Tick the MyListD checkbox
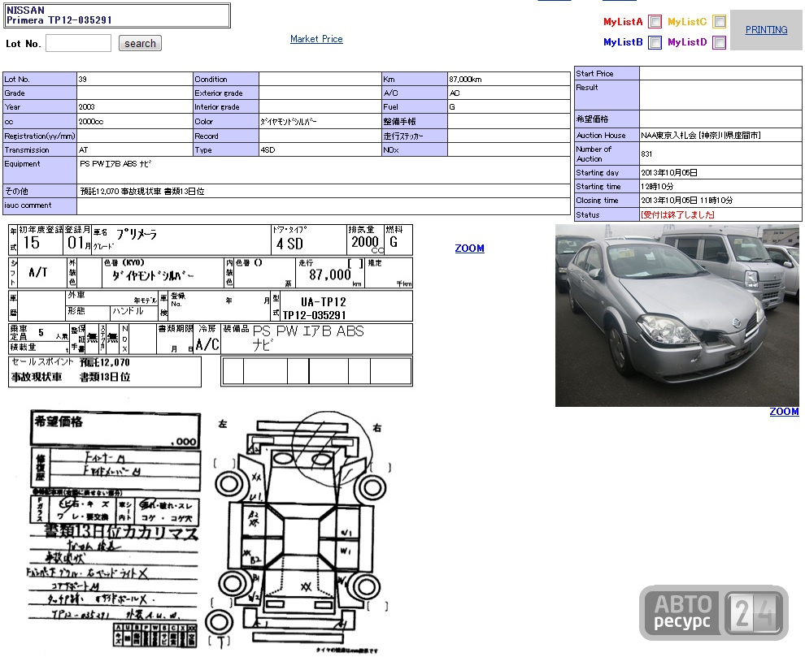The height and width of the screenshot is (657, 805). click(x=720, y=42)
